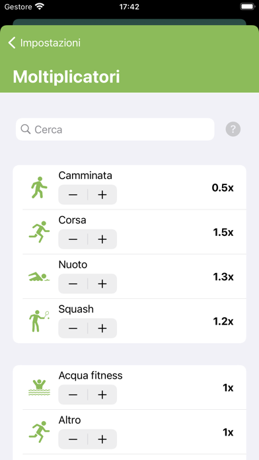Open the question mark help icon
259x460 pixels.
233,130
